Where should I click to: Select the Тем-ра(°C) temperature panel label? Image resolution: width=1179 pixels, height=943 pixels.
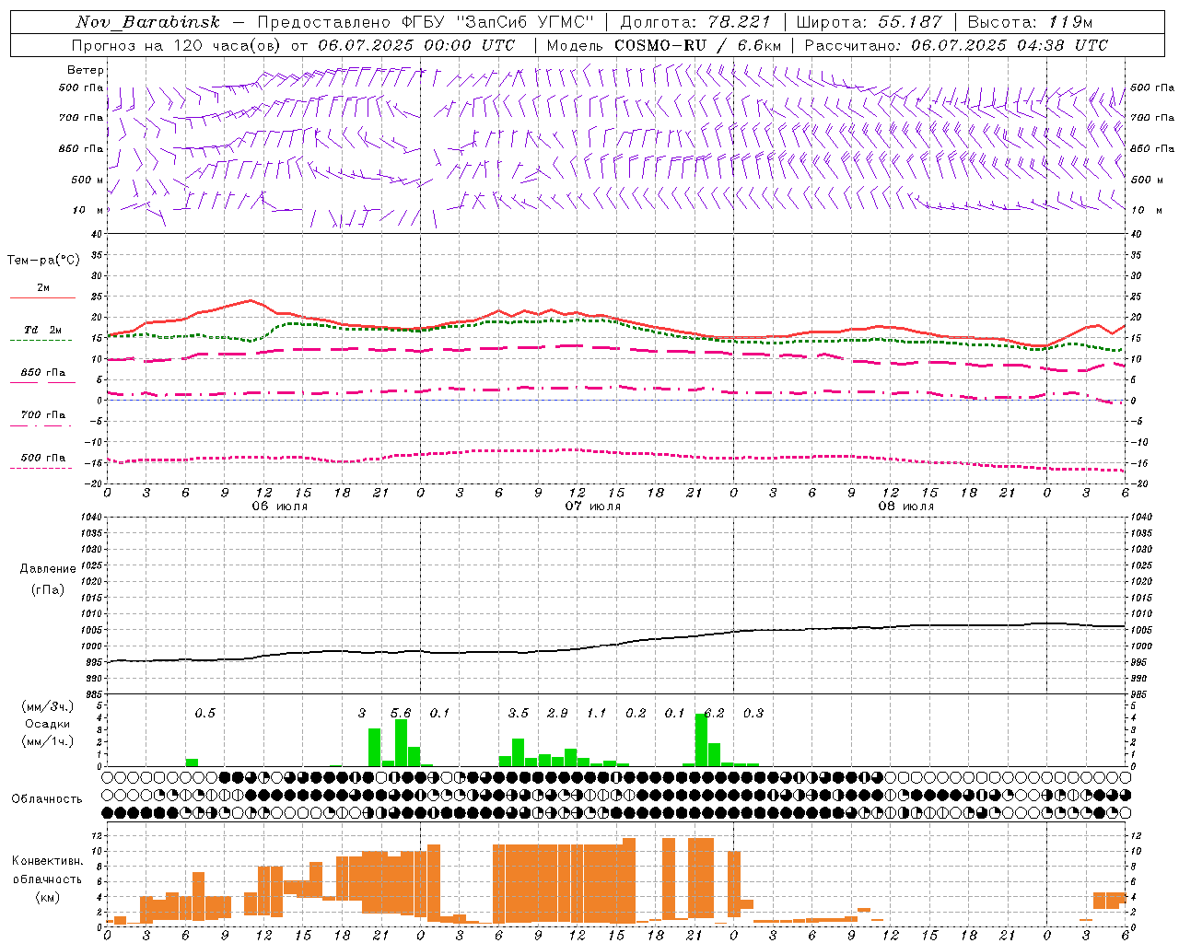click(x=43, y=261)
